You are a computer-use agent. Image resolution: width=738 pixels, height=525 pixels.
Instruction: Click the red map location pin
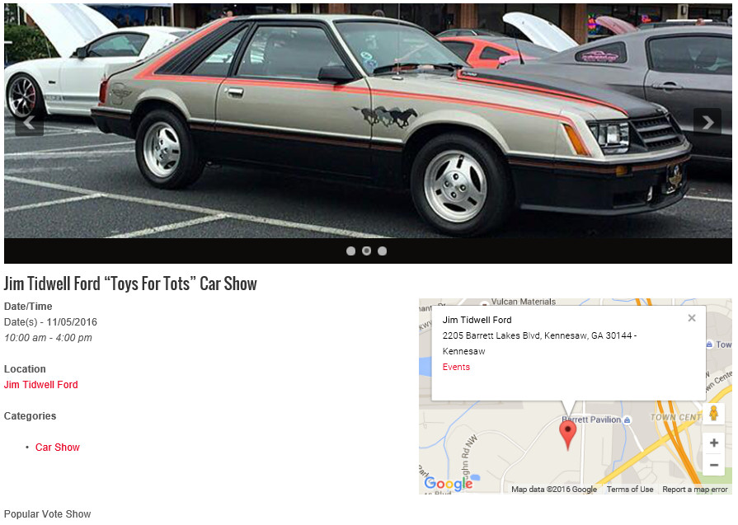567,434
